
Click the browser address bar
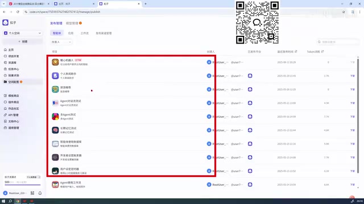pos(181,12)
